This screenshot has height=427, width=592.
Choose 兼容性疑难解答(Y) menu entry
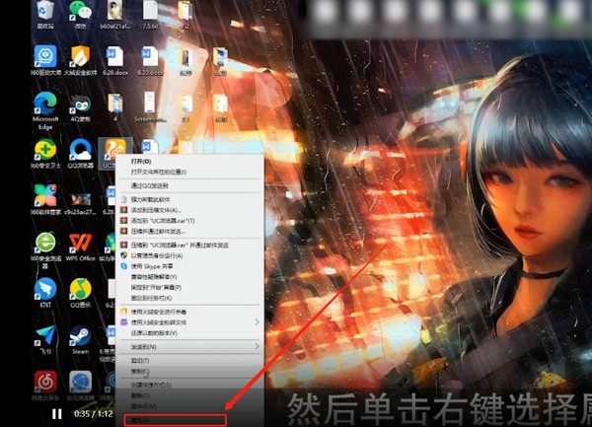(189, 277)
